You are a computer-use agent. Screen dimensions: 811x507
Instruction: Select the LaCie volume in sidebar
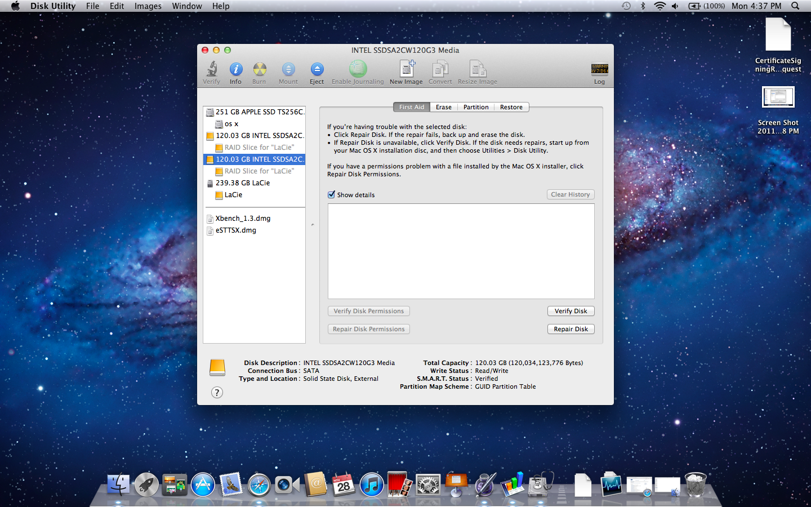[x=255, y=195]
